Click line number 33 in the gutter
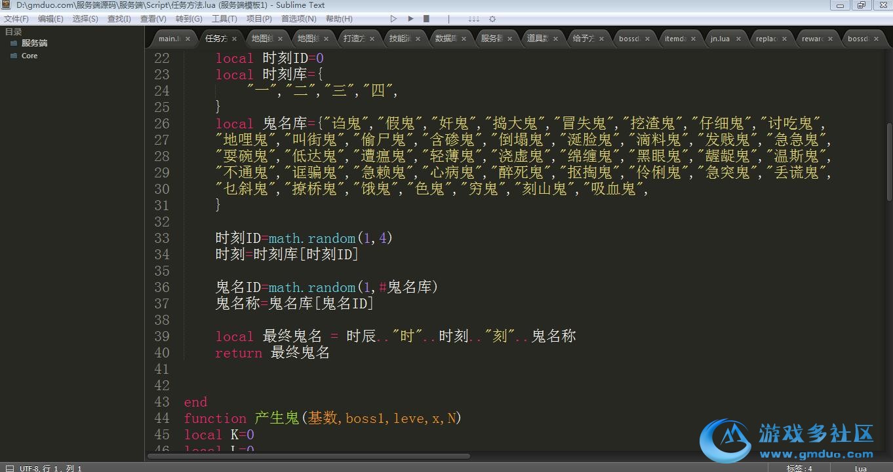 click(162, 238)
